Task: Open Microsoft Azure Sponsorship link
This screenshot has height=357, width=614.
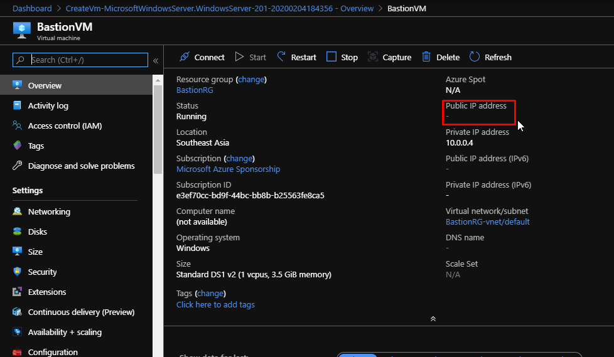Action: 228,169
